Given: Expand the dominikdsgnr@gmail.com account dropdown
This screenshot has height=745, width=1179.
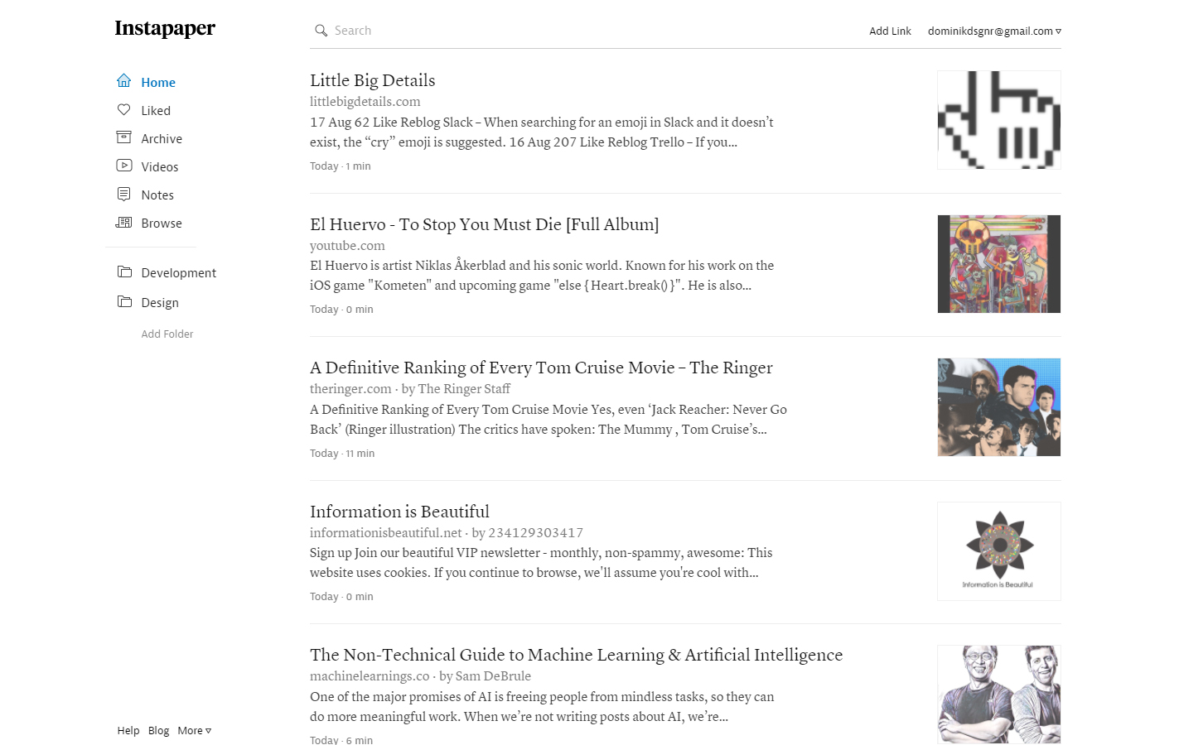Looking at the screenshot, I should 994,31.
